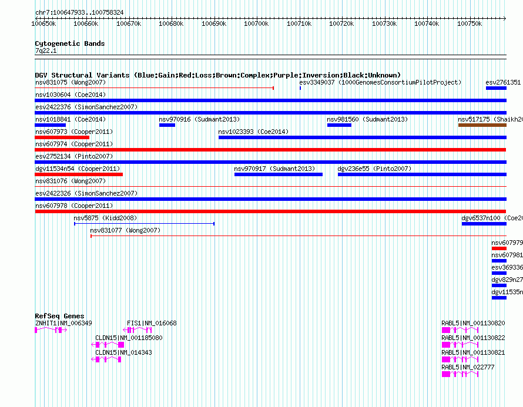Viewport: 523px width, 407px height.
Task: Click the 100650k ruler label
Action: tap(43, 23)
